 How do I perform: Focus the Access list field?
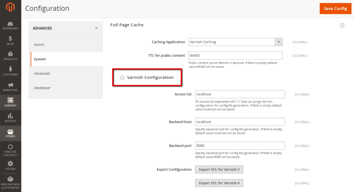pos(240,94)
